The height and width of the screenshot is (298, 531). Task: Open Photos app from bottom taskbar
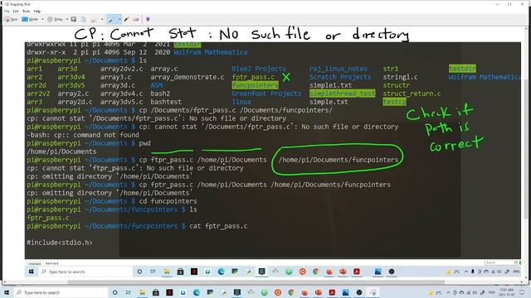click(345, 292)
